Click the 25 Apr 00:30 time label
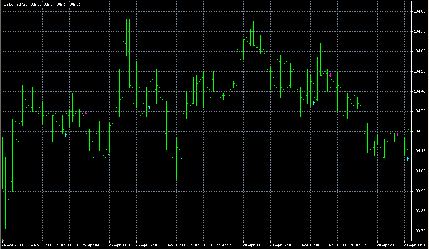 tap(67, 245)
